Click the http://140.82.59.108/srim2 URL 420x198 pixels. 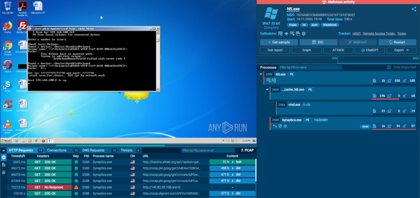tap(161, 187)
